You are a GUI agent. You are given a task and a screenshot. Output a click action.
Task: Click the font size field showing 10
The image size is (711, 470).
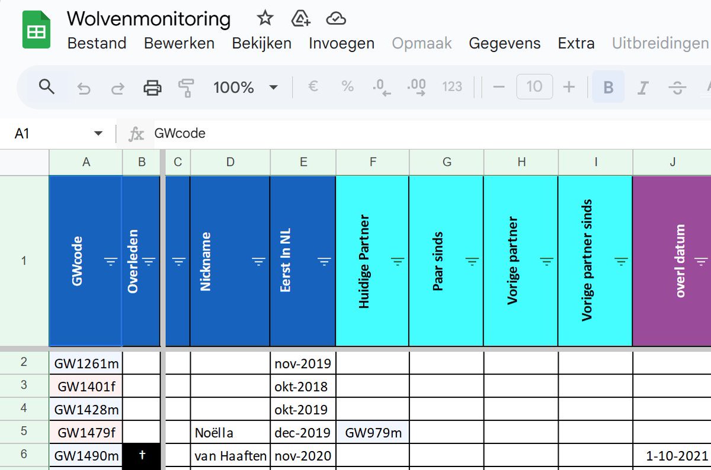(534, 87)
